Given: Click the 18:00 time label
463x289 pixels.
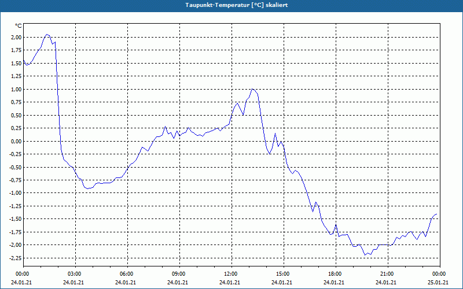Looking at the screenshot, I should pyautogui.click(x=336, y=274).
